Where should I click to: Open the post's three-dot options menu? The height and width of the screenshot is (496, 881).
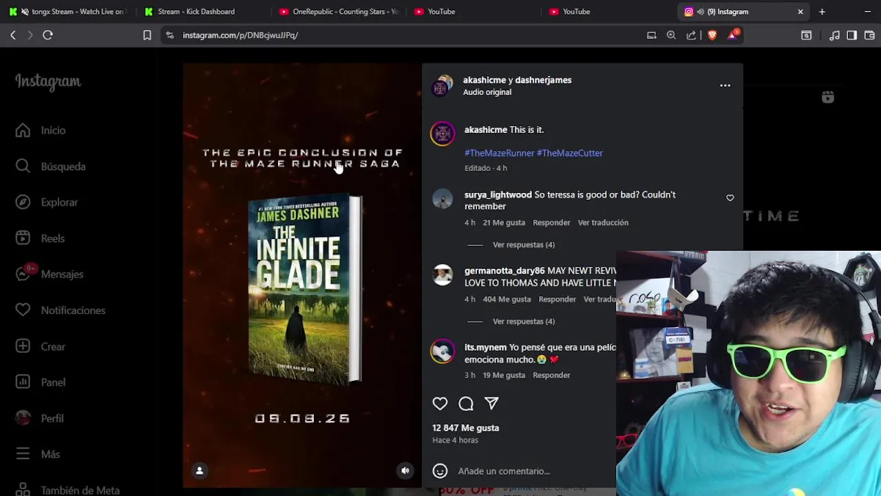725,85
